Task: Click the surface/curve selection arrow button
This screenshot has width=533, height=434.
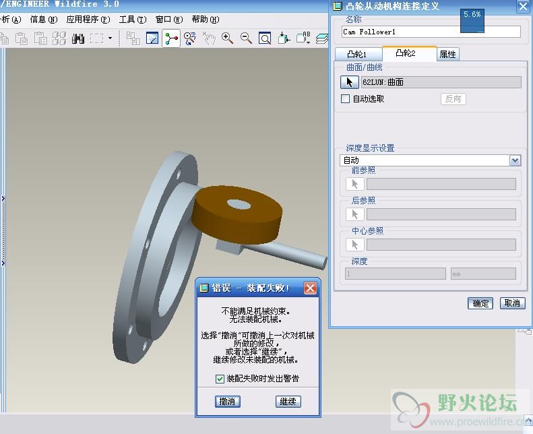Action: (350, 82)
